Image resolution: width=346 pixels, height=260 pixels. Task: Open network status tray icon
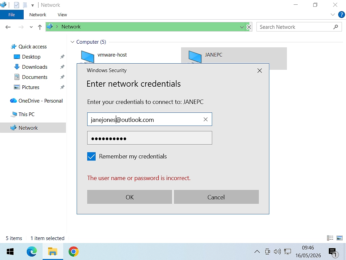click(288, 252)
